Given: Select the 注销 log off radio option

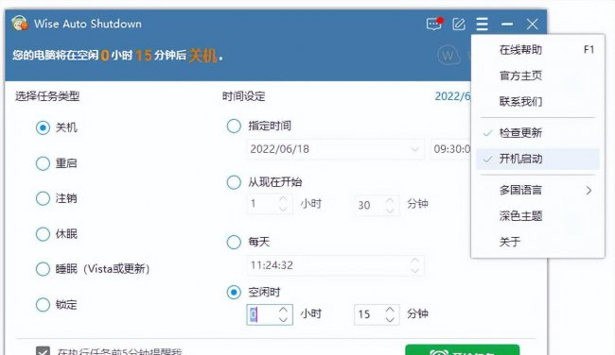Looking at the screenshot, I should [43, 198].
